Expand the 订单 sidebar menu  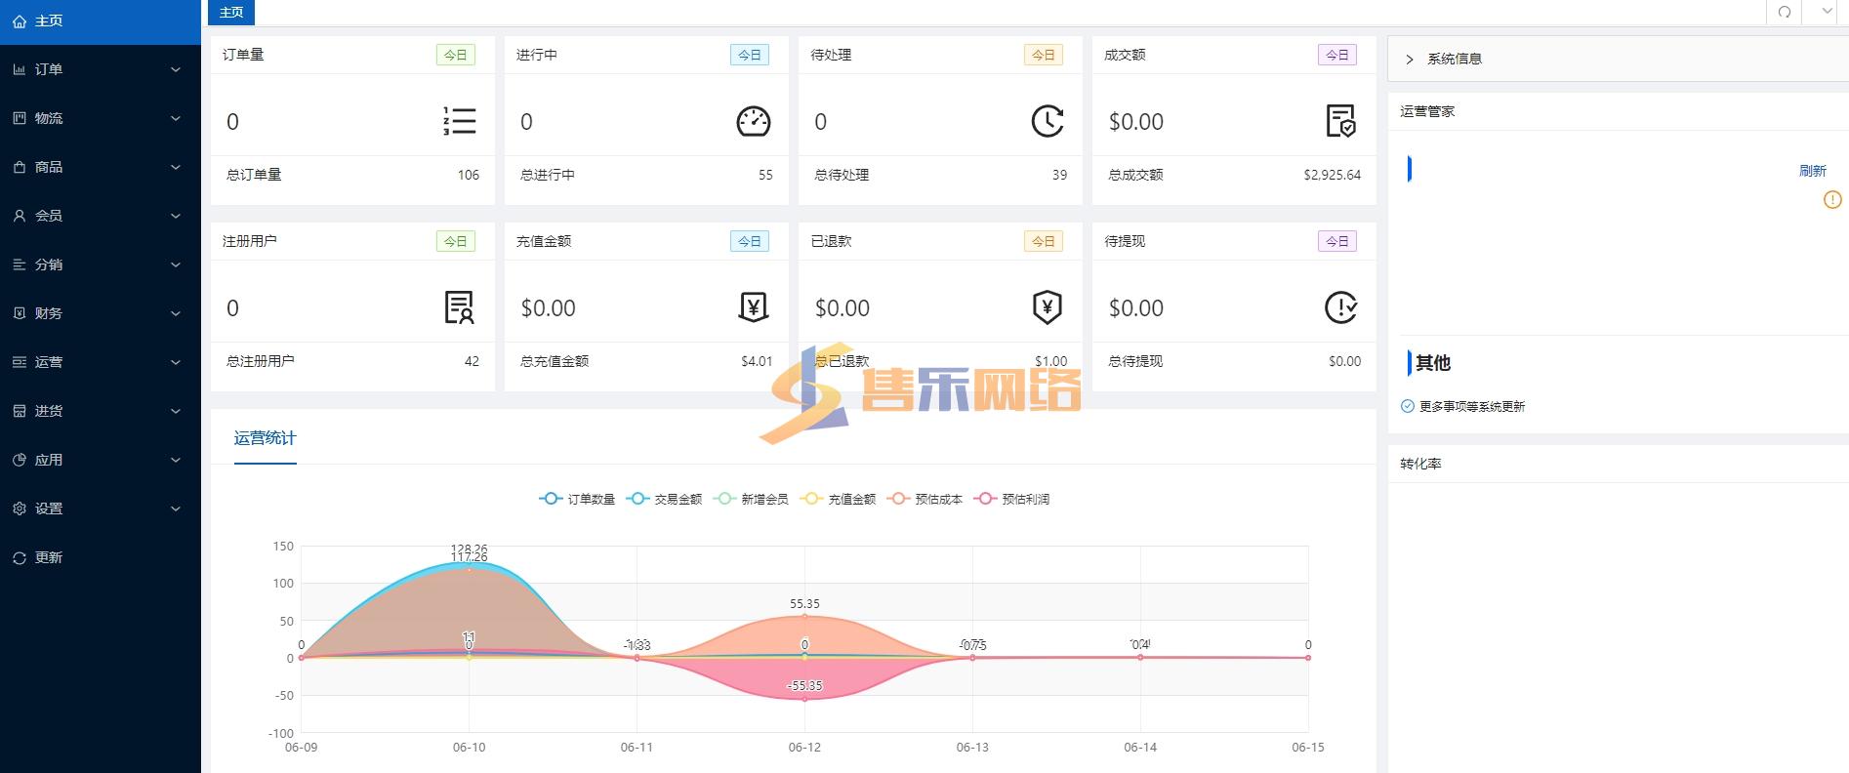(x=100, y=69)
